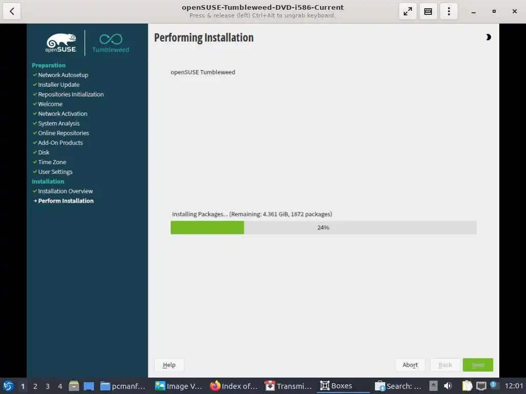Click Network Autosetup in the sidebar
526x394 pixels.
(x=63, y=75)
